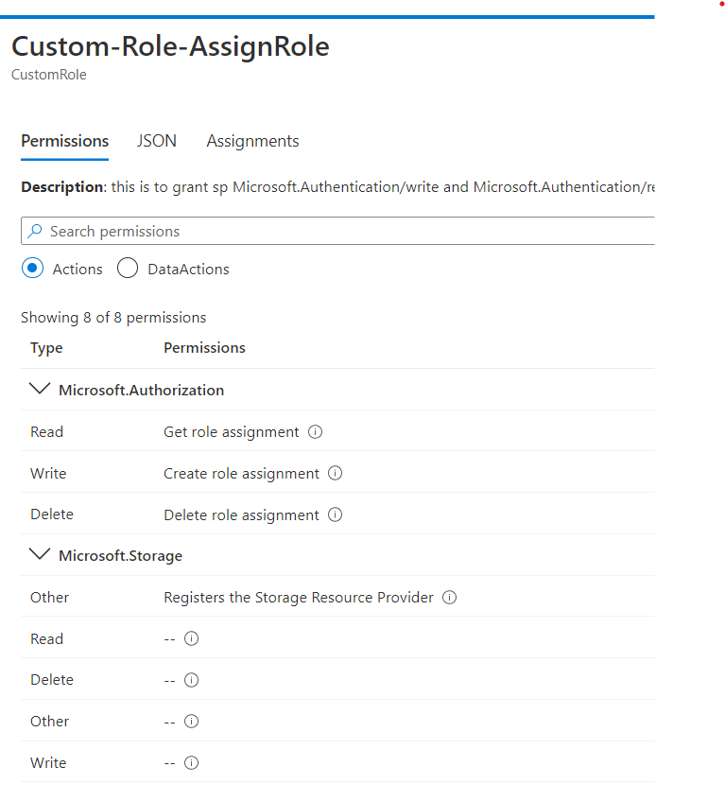This screenshot has height=802, width=725.
Task: Click the info icon beside Registers the Storage Resource Provider
Action: pyautogui.click(x=449, y=597)
